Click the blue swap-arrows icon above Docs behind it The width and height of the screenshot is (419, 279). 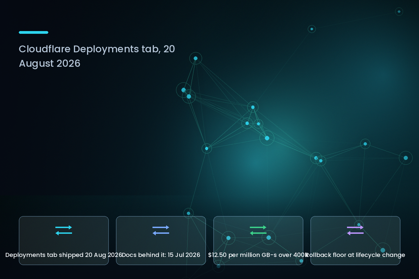[161, 230]
